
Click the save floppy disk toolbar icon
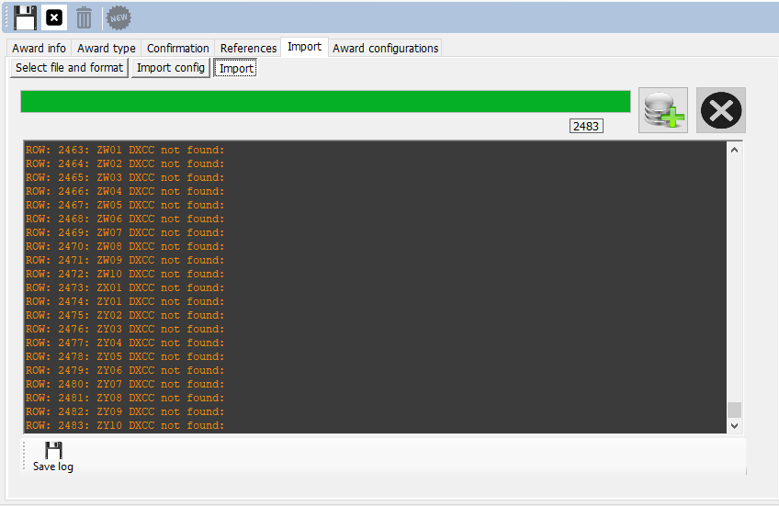coord(25,17)
